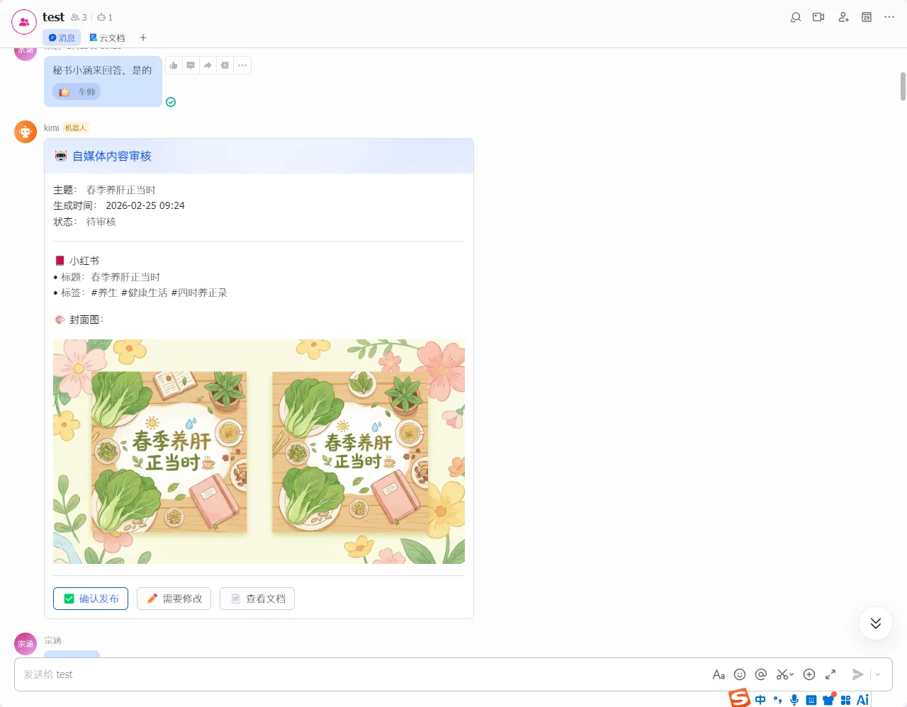This screenshot has width=907, height=707.
Task: Open text formatting Aa options
Action: coord(719,674)
